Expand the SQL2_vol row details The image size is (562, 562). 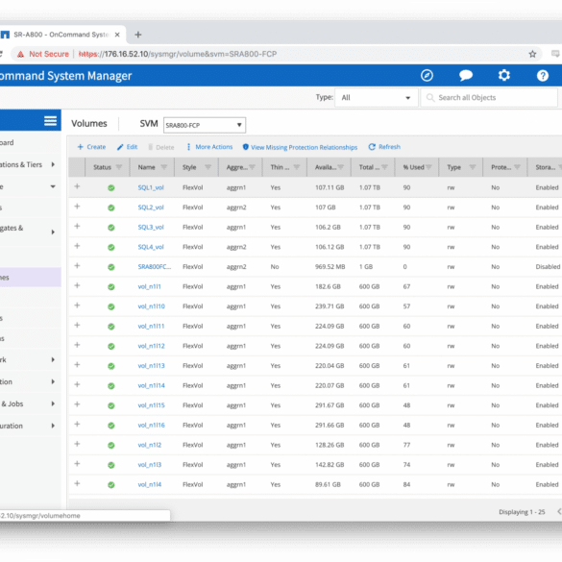click(x=77, y=207)
